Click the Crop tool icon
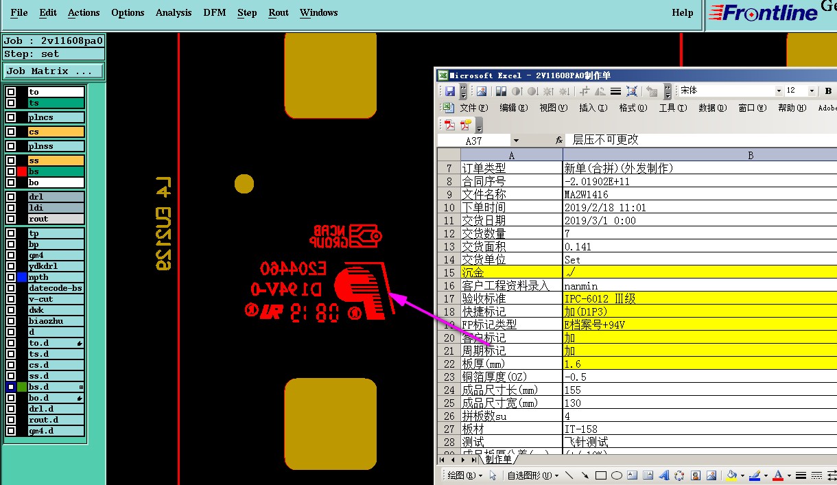This screenshot has height=485, width=837. [x=585, y=91]
